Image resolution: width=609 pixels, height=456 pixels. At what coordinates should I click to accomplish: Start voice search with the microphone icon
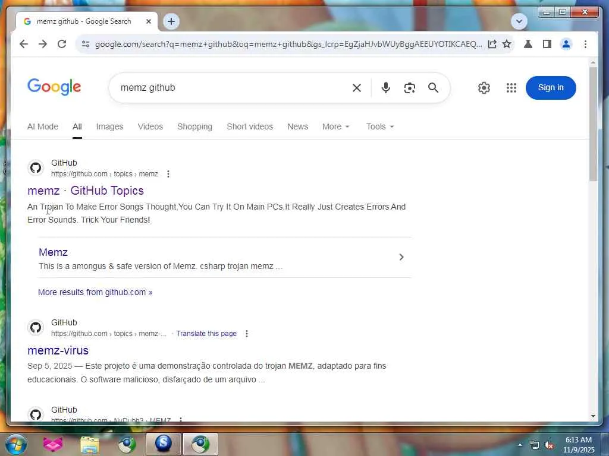pos(385,88)
